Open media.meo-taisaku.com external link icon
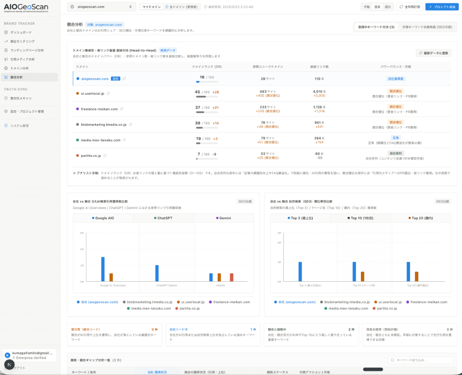462x375 pixels. pyautogui.click(x=125, y=140)
